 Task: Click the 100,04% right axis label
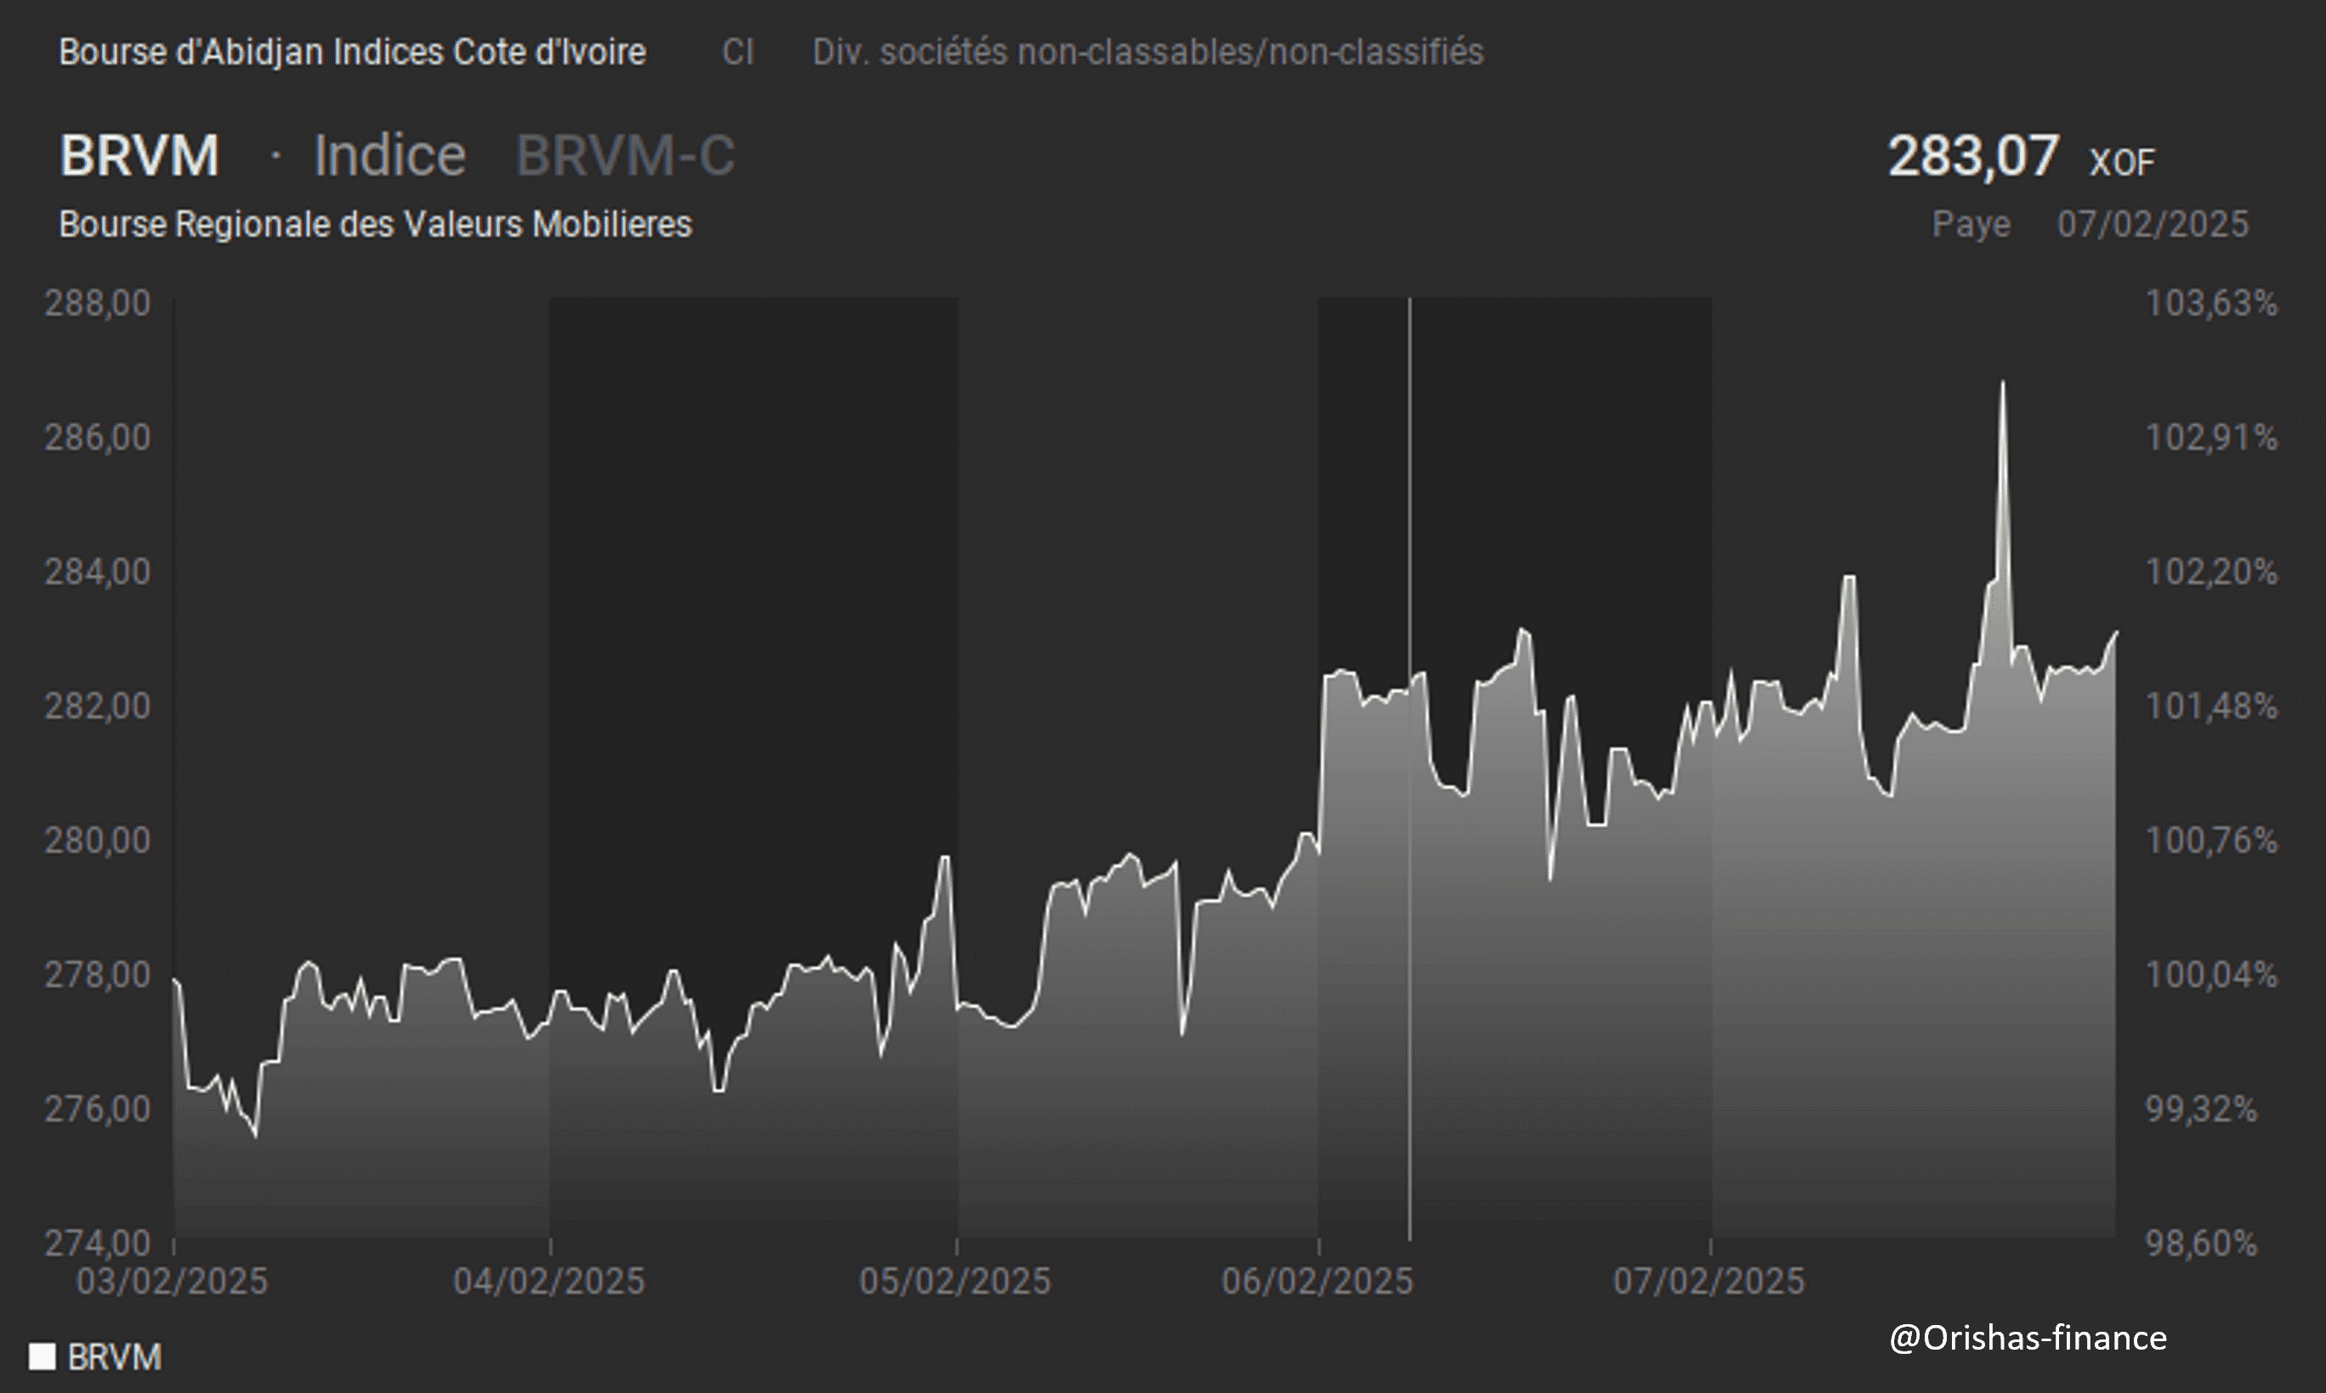2211,974
